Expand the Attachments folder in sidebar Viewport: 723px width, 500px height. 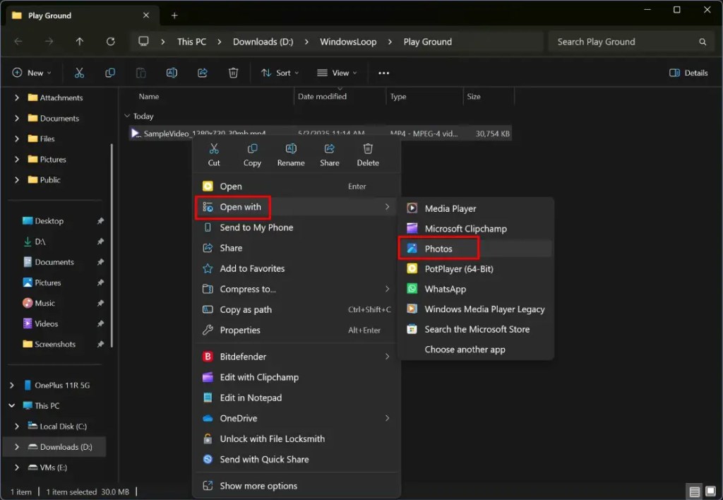pos(17,97)
